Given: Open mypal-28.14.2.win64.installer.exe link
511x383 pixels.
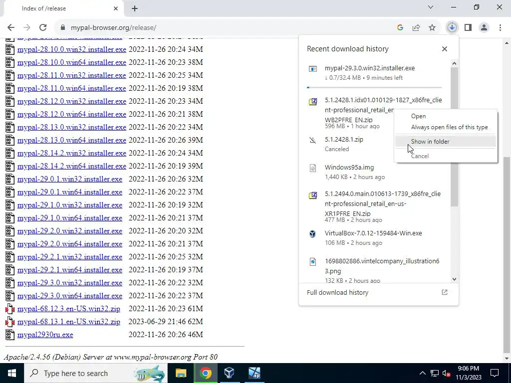Looking at the screenshot, I should [72, 166].
